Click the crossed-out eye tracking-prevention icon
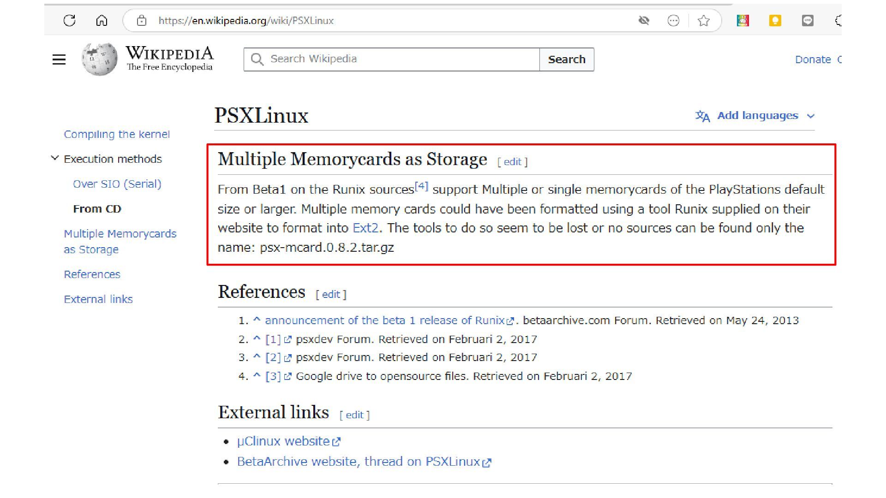Viewport: 886px width, 498px height. [644, 20]
